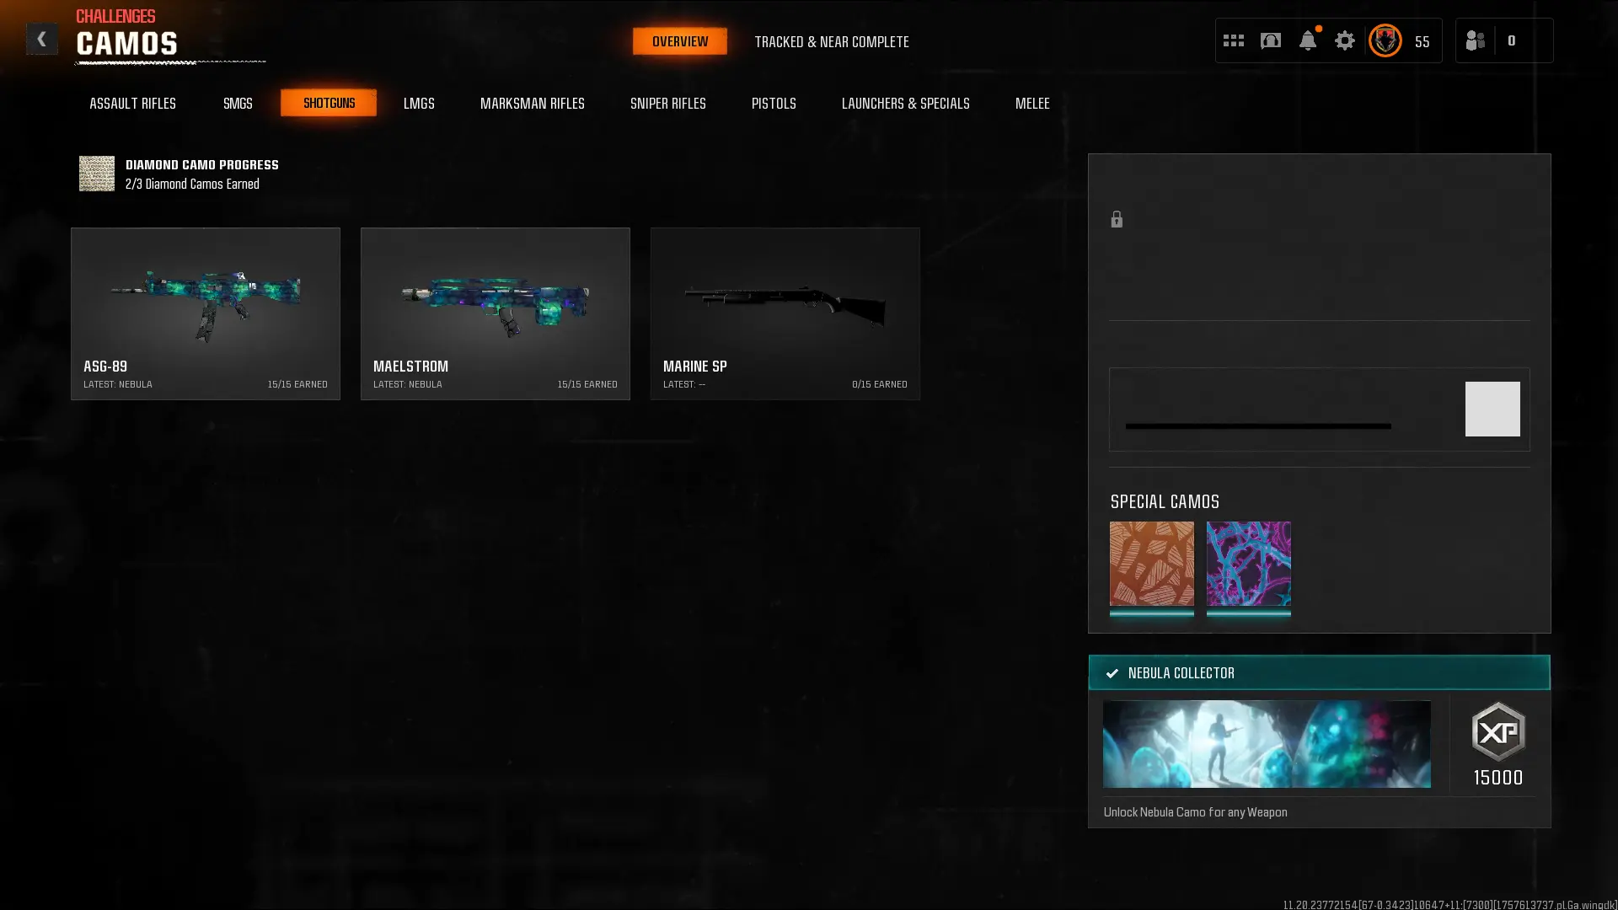This screenshot has height=910, width=1618.
Task: Select the Assault Rifles category
Action: (x=132, y=104)
